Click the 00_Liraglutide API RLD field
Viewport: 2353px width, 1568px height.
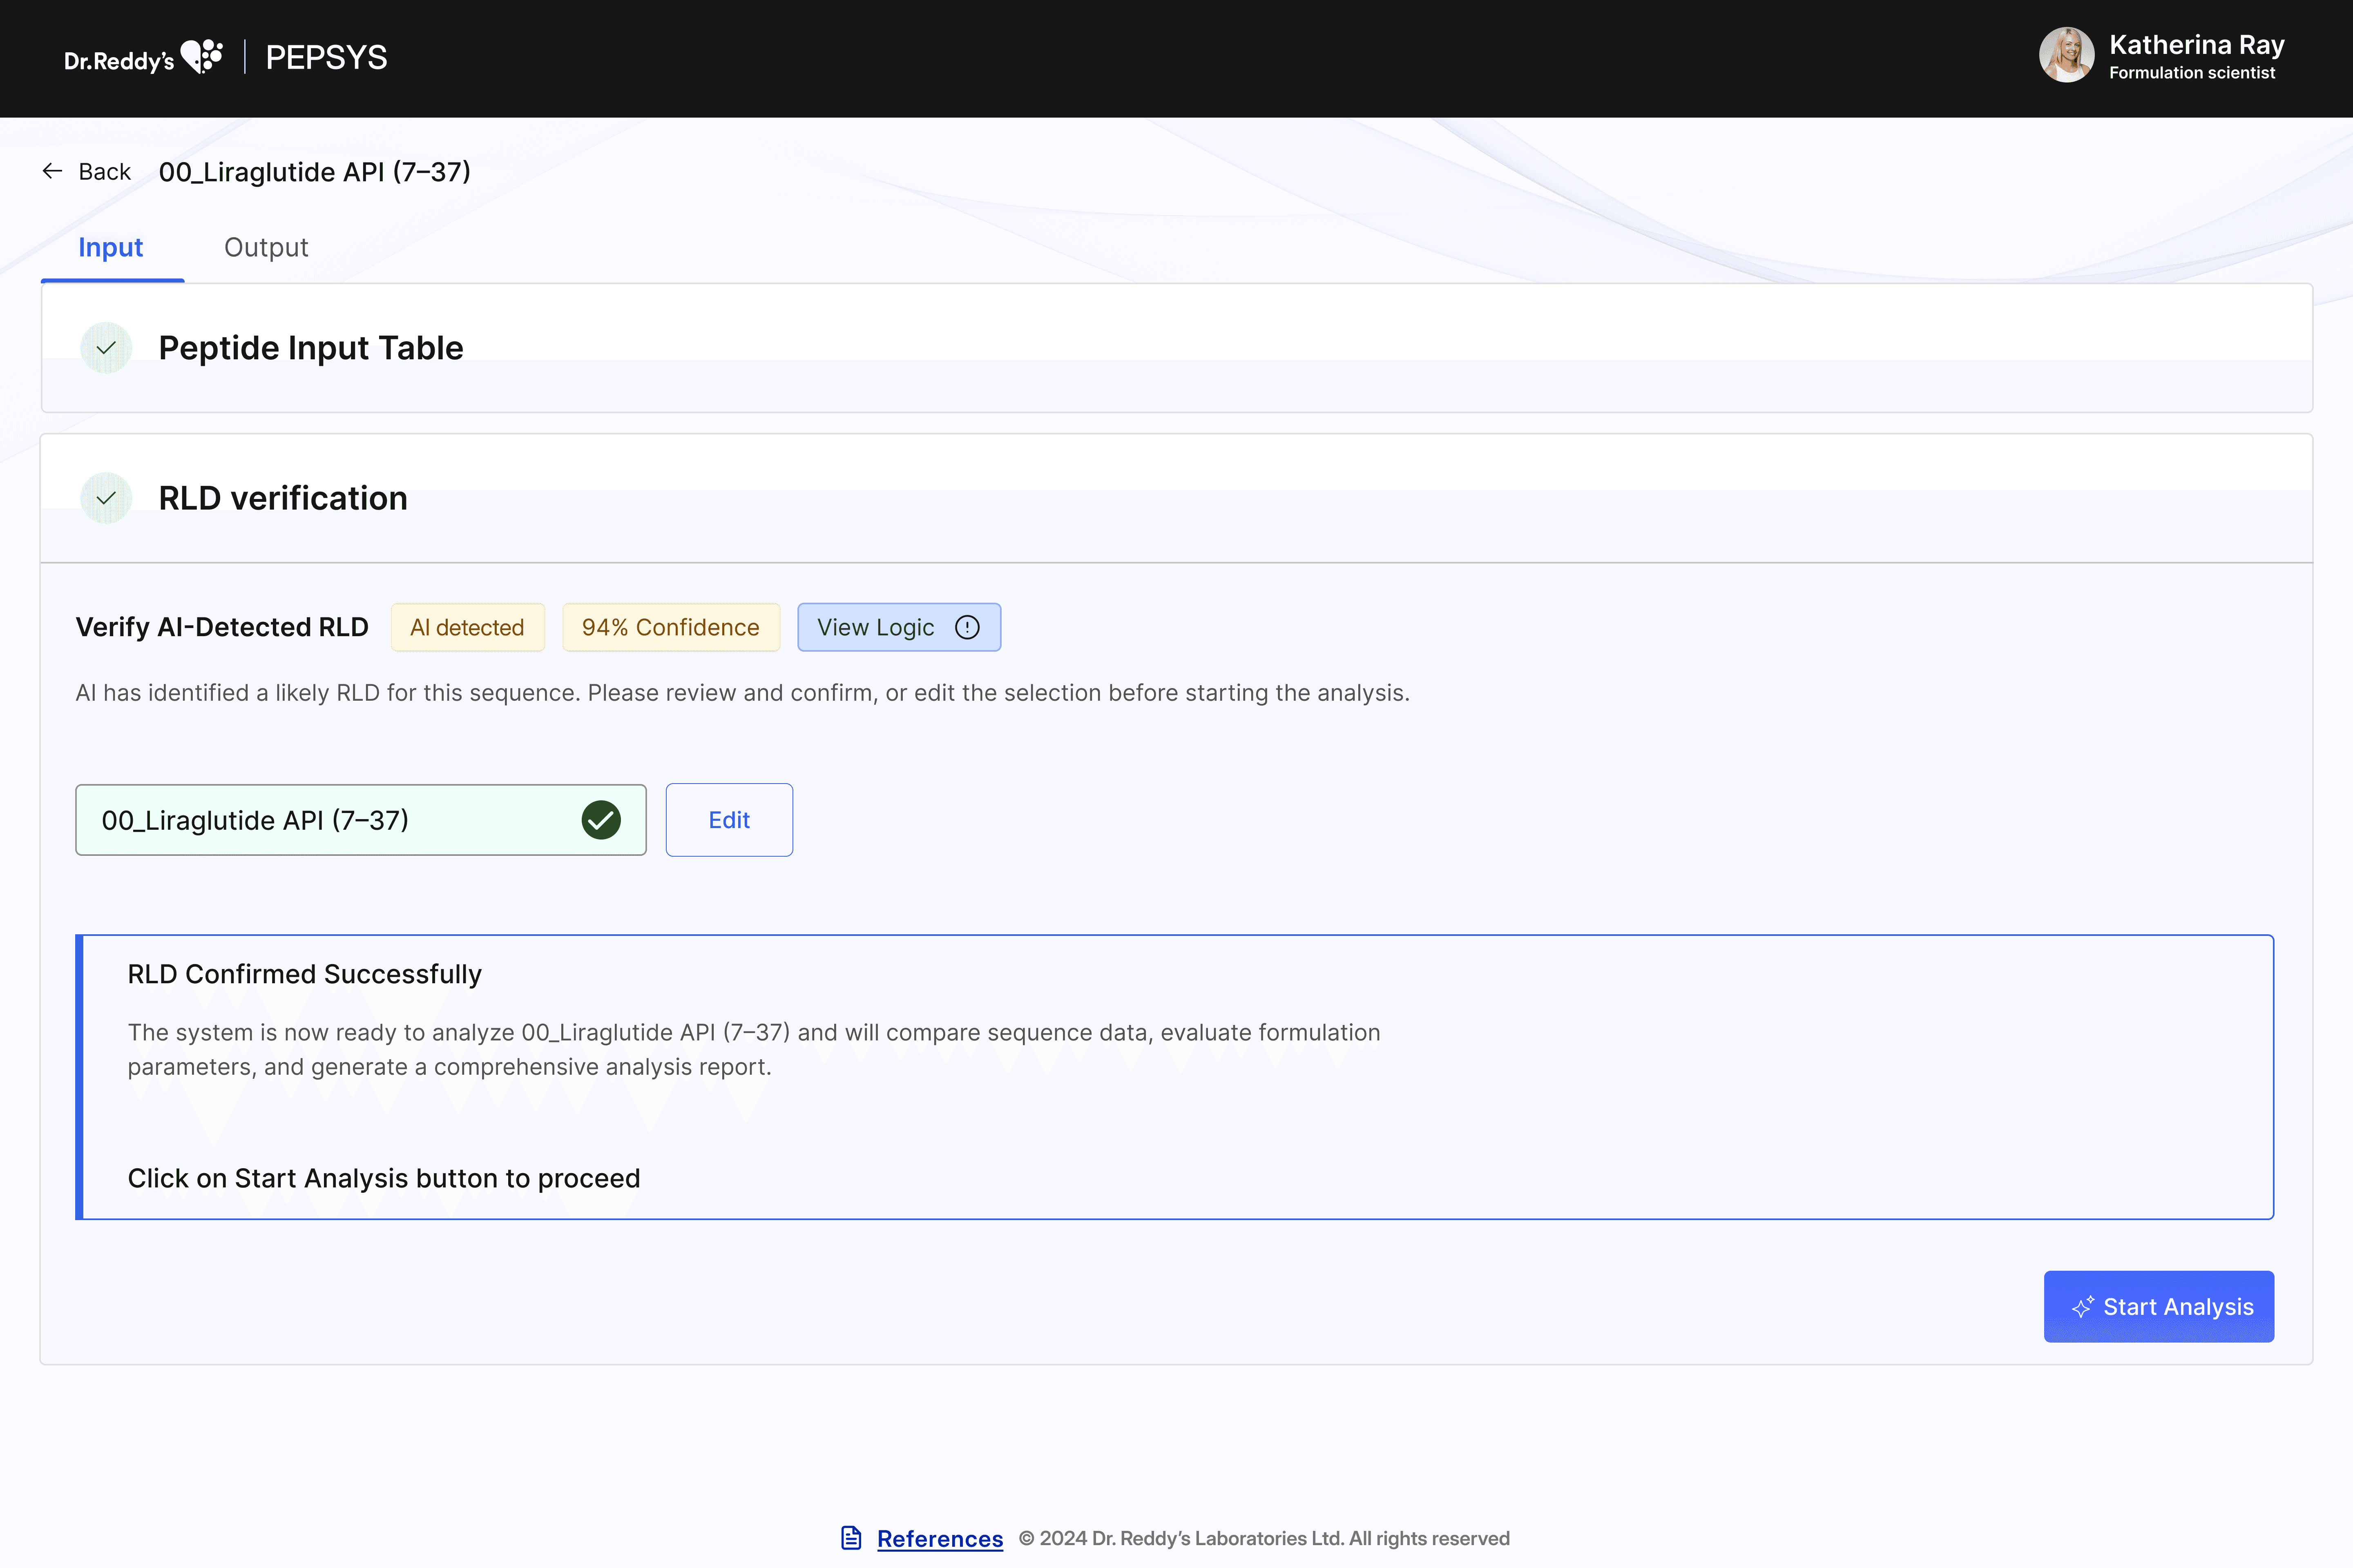(x=330, y=820)
